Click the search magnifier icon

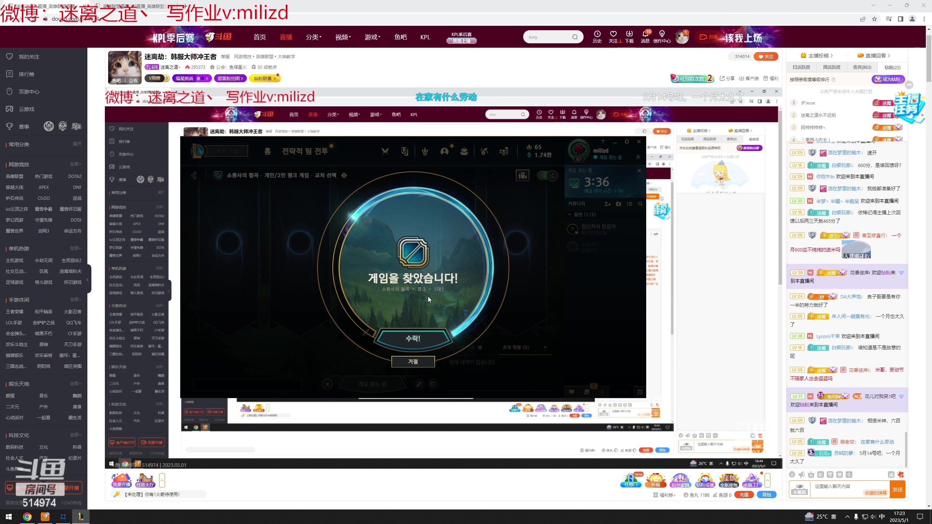pyautogui.click(x=575, y=37)
